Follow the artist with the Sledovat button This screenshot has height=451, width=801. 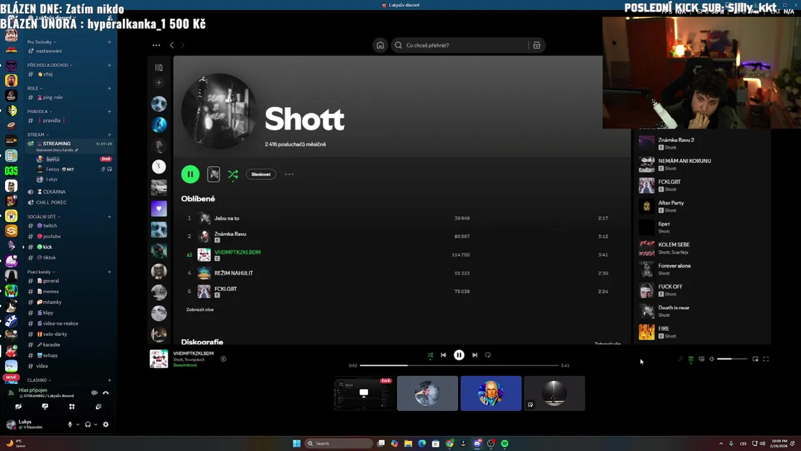point(261,174)
